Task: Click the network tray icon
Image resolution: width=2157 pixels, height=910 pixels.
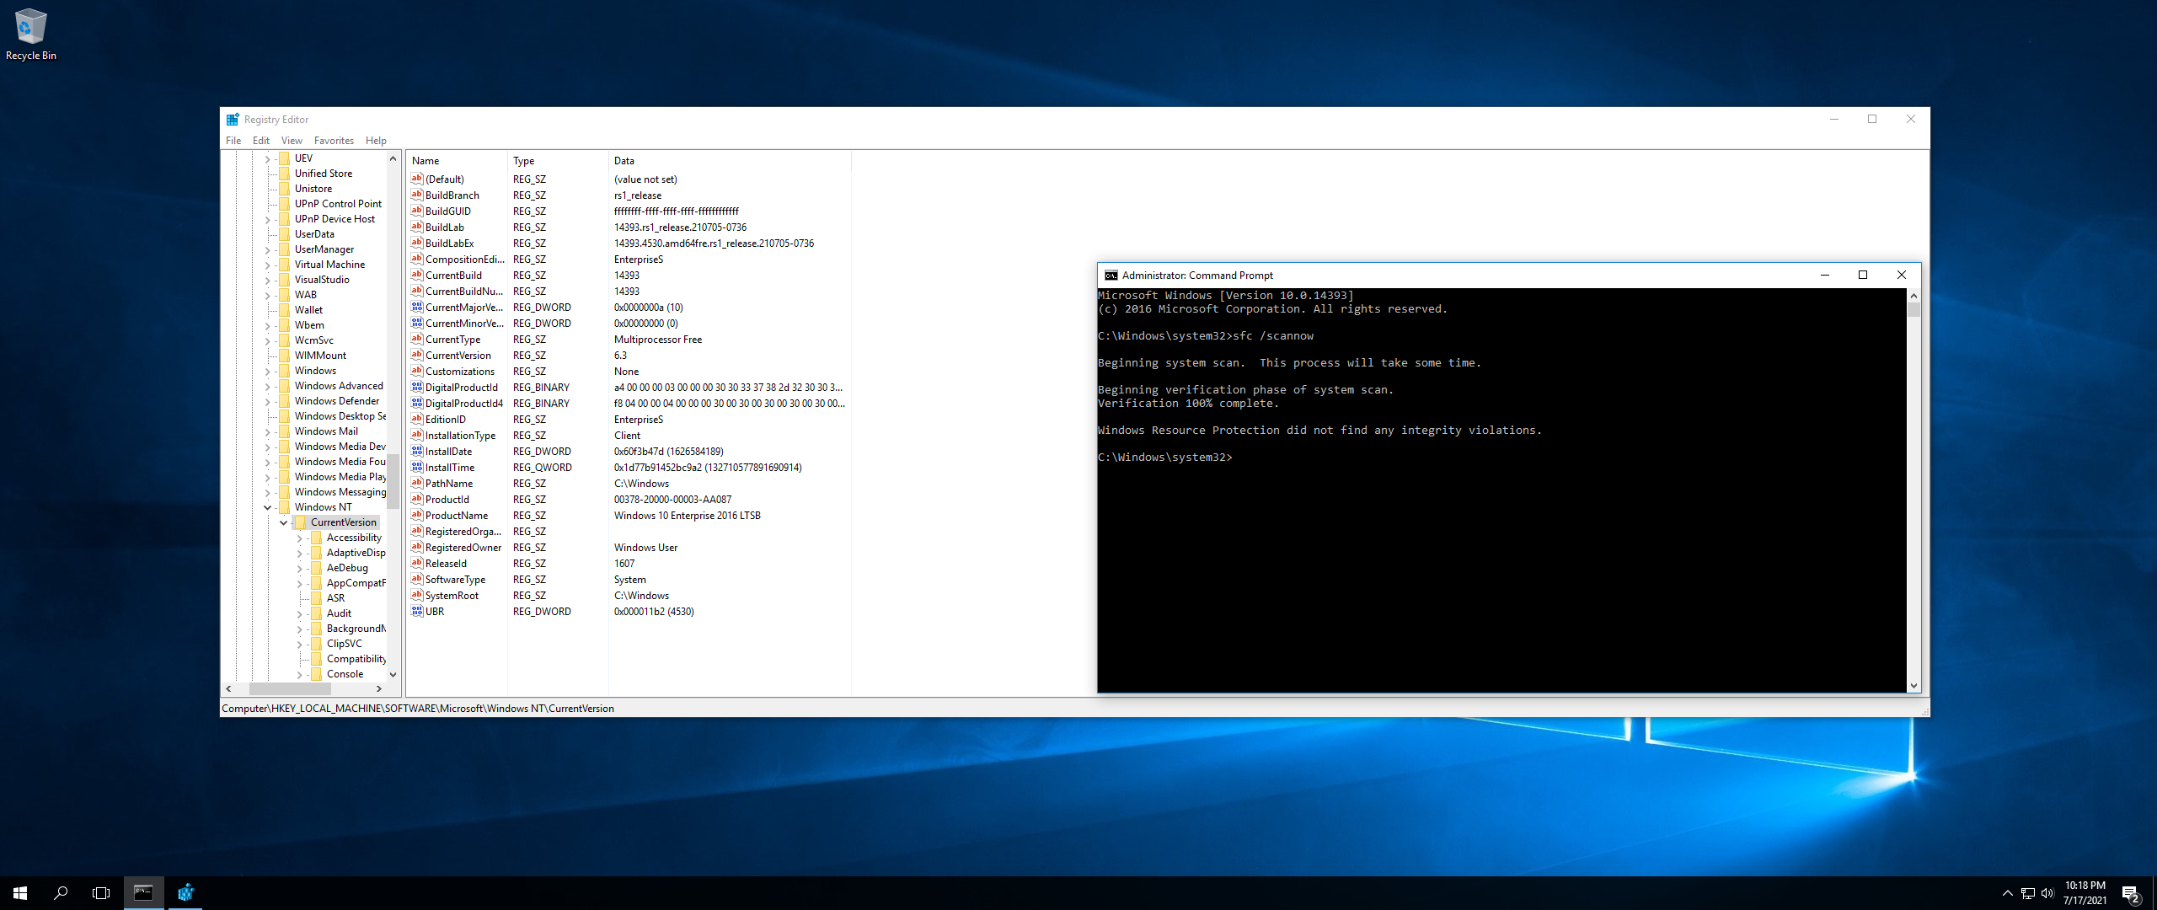Action: [2027, 893]
